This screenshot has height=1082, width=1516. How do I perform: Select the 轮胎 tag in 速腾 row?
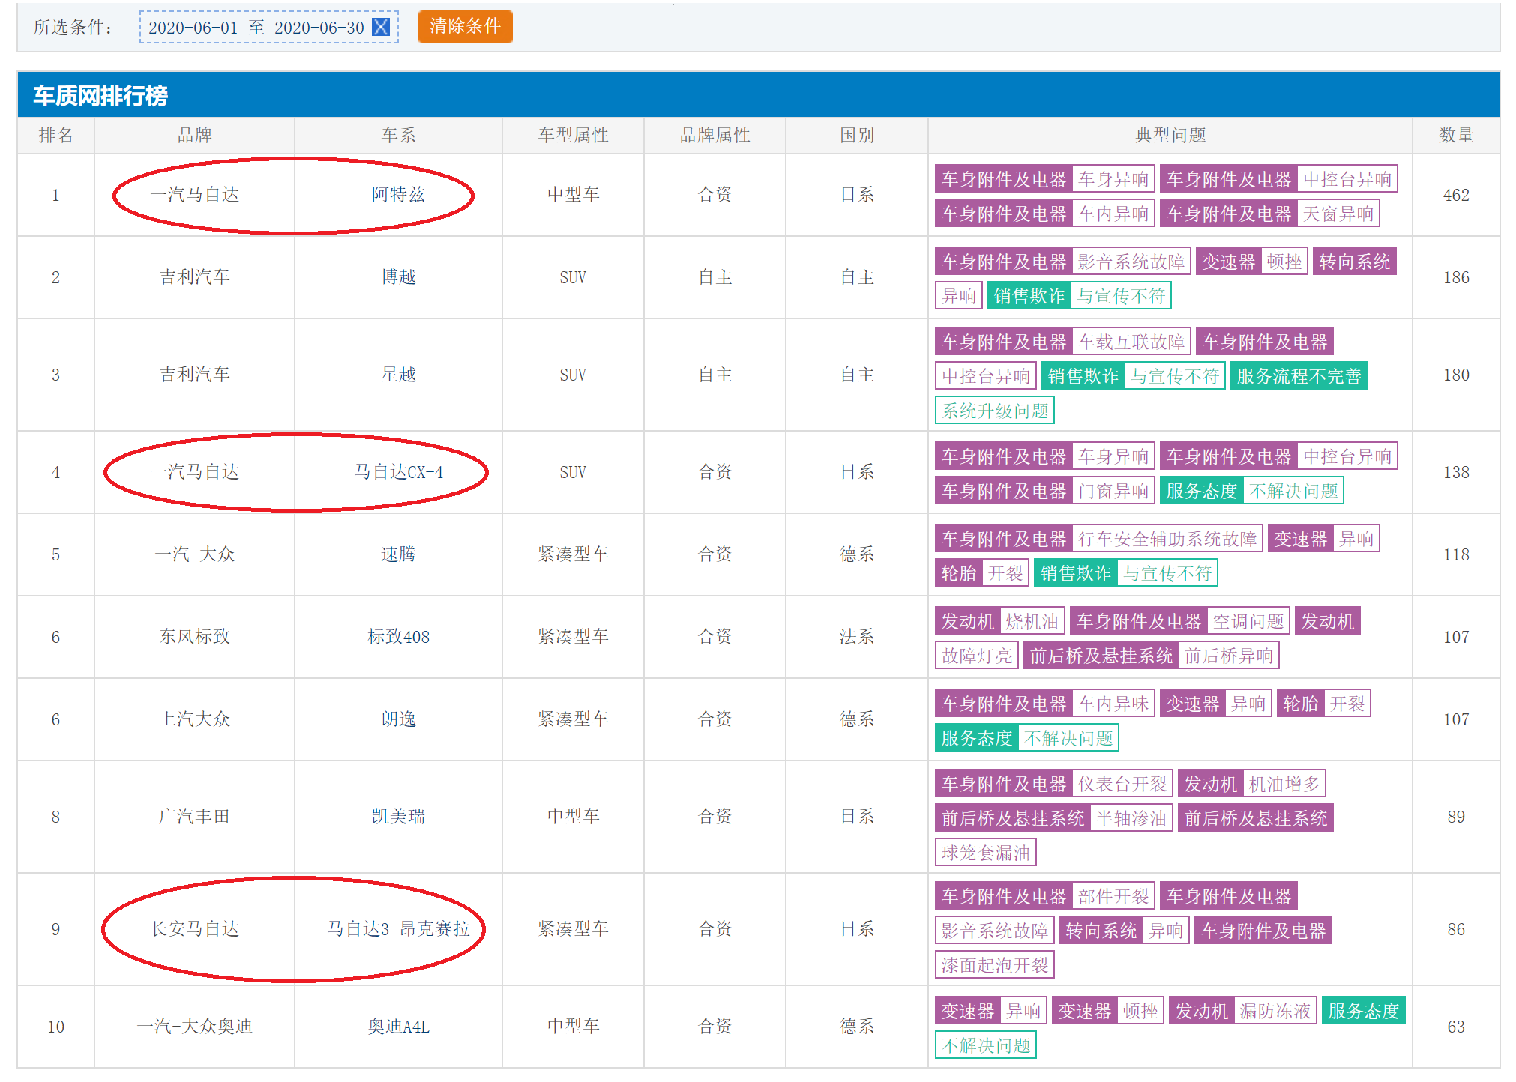click(959, 574)
